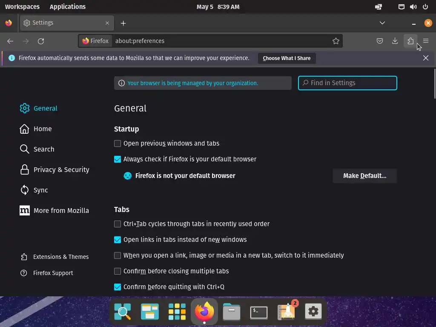Click the info icon in the managed-browser notice
The image size is (436, 327).
[121, 83]
